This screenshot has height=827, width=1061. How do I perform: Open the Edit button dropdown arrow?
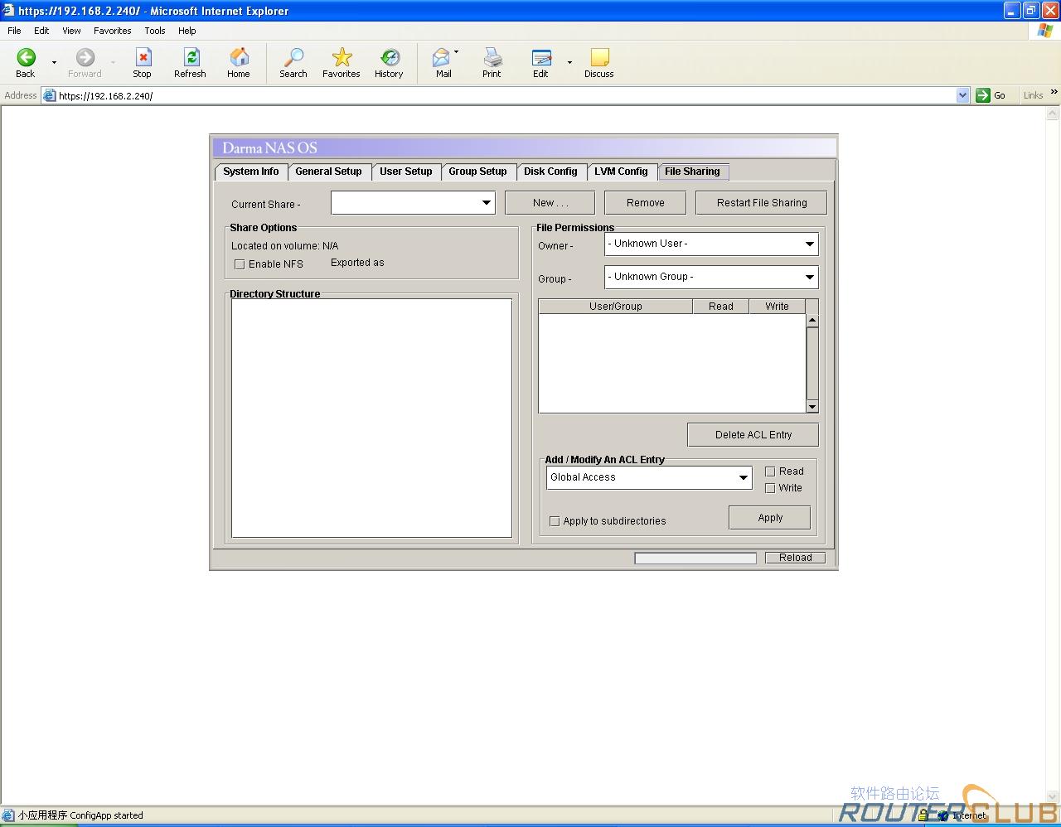(569, 62)
